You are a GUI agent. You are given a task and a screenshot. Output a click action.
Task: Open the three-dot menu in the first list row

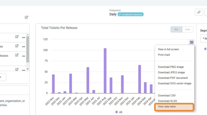tap(23, 38)
